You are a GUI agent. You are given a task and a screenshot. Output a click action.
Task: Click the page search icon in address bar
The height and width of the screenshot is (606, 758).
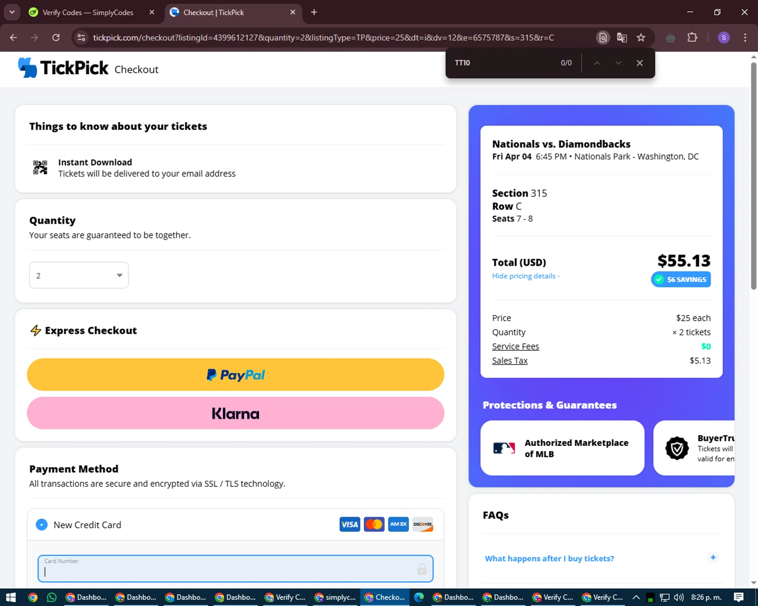[603, 37]
